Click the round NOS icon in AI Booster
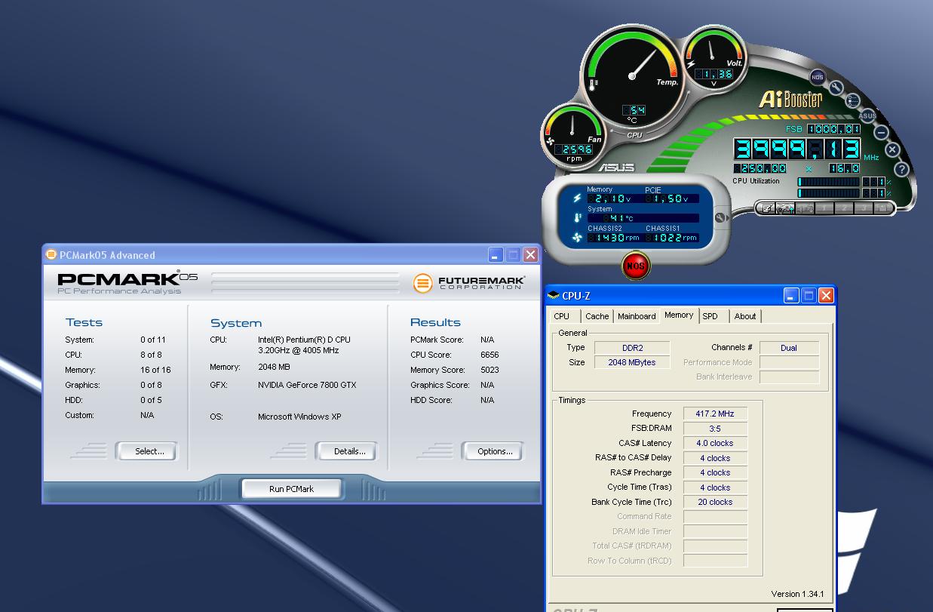 click(817, 77)
